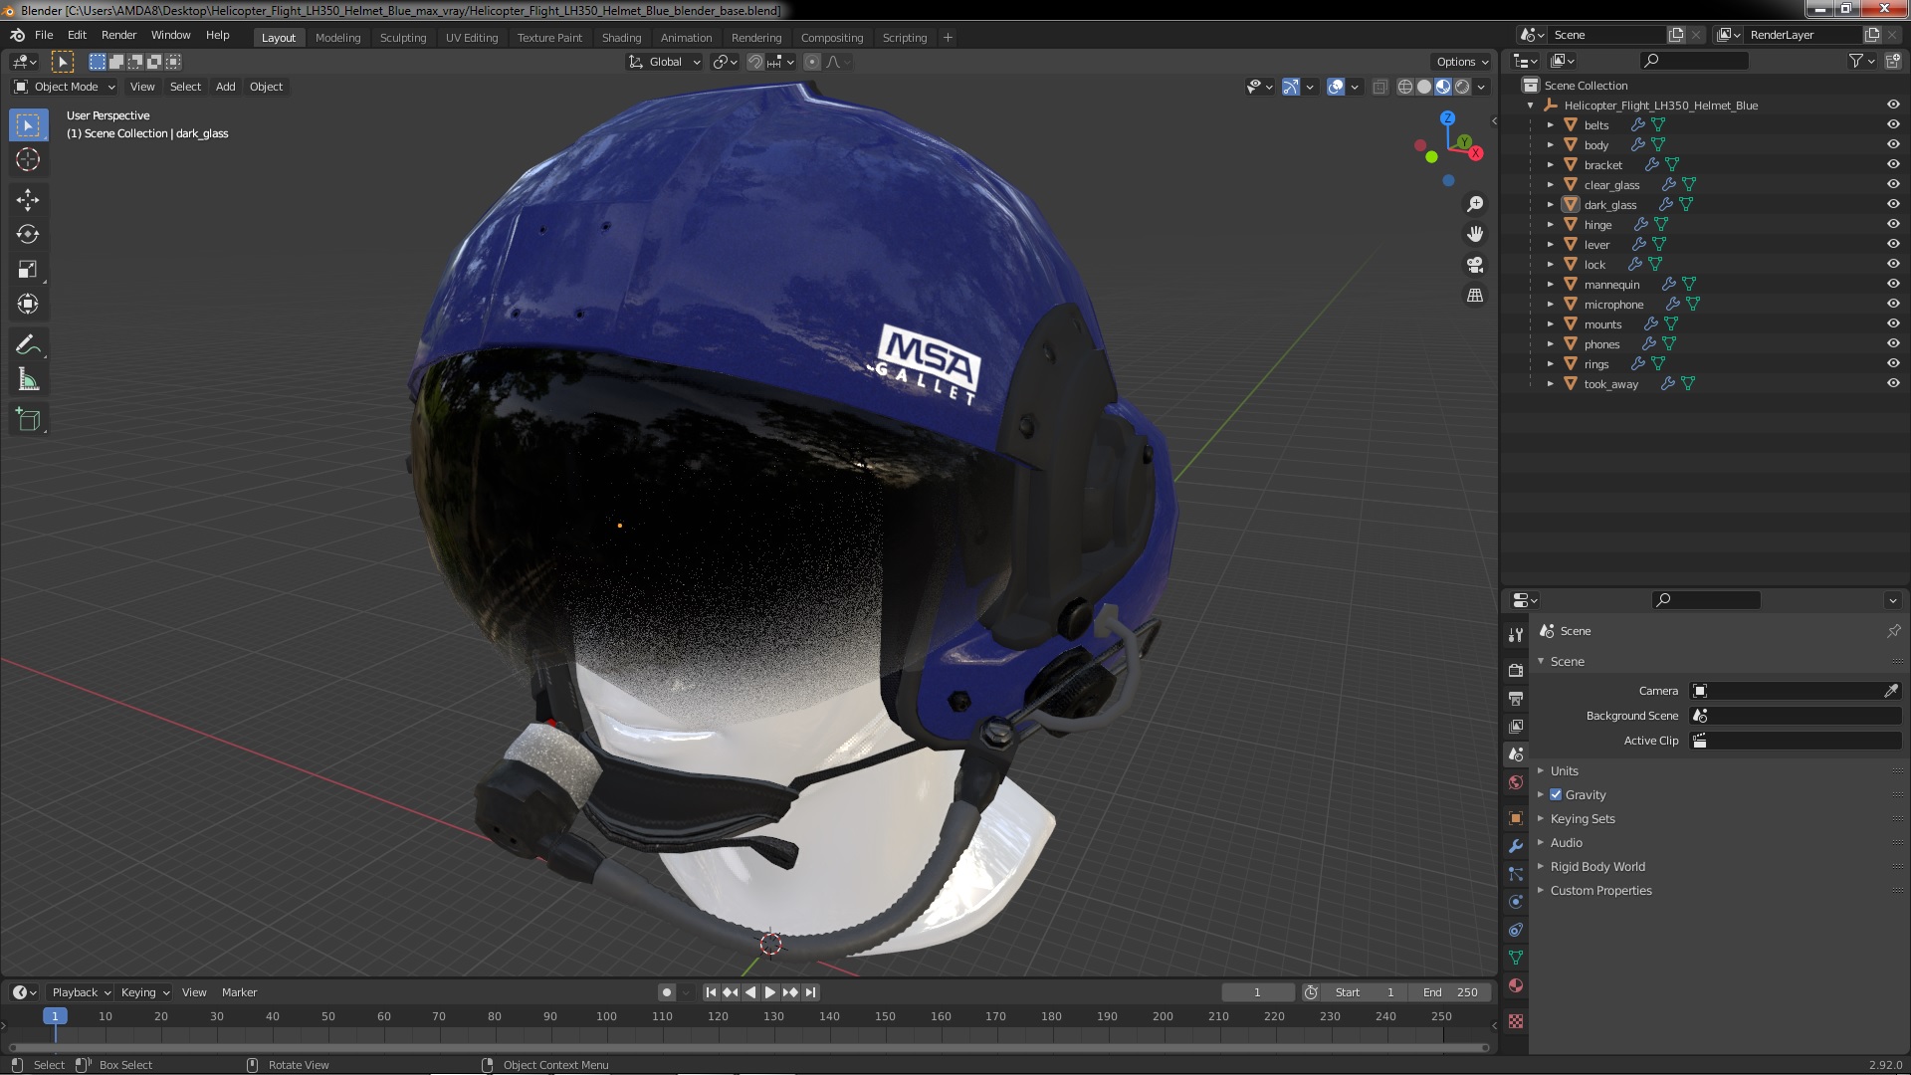Switch to the Shading workspace tab
The image size is (1911, 1075).
(621, 38)
